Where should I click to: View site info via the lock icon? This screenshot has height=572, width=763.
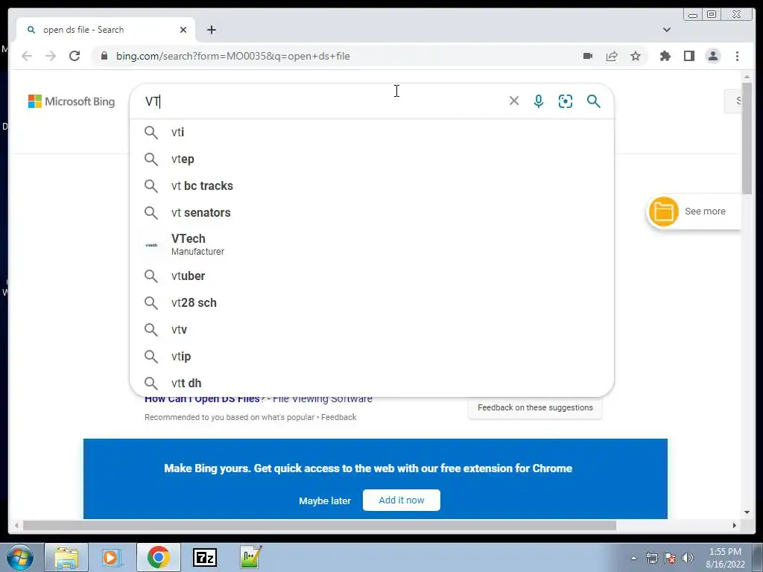coord(104,56)
